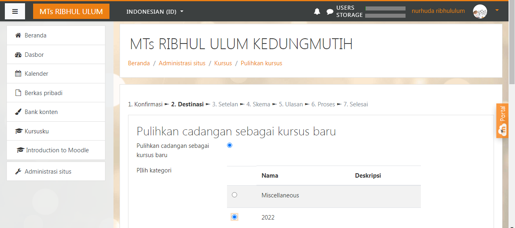Click the Pulihkan cadangan sebagai kursus baru heading
Image resolution: width=515 pixels, height=228 pixels.
236,131
